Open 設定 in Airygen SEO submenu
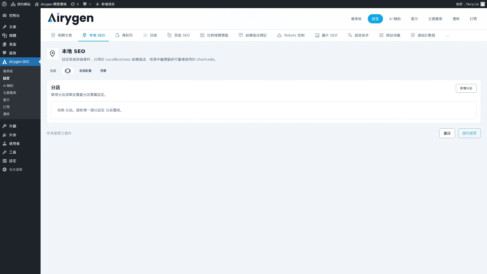 pos(6,78)
